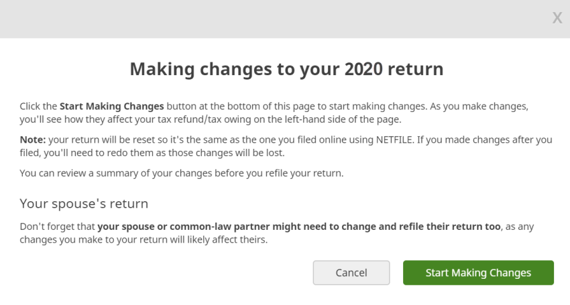Click the "Don't forget that" text
Screen dimensions: 570x305
tap(57, 227)
